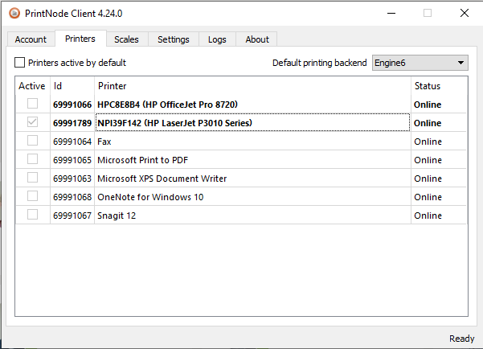The height and width of the screenshot is (349, 483).
Task: Close the PrintNode Client window
Action: point(465,13)
